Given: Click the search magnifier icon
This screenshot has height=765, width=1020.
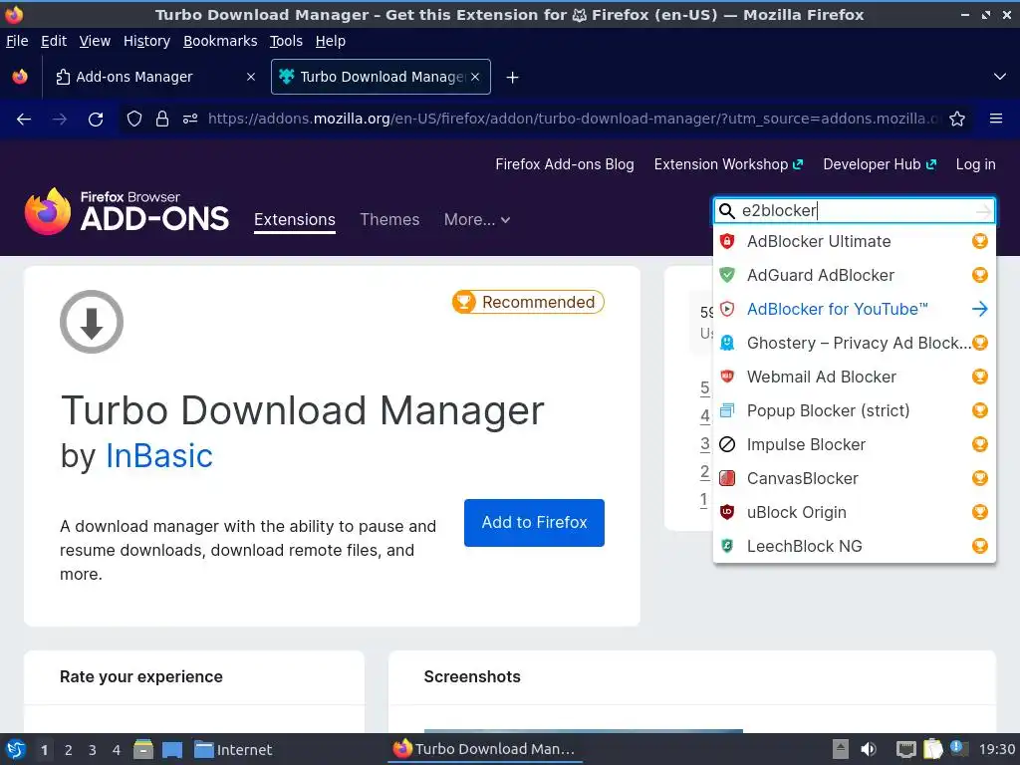Looking at the screenshot, I should point(726,211).
